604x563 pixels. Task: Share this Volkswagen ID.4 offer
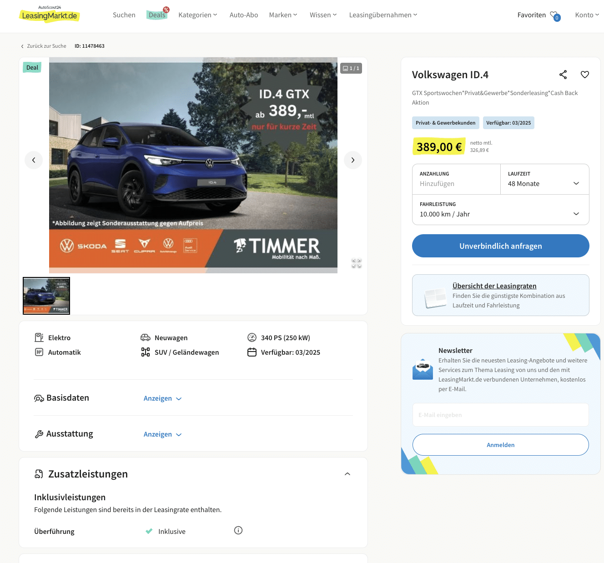tap(563, 75)
